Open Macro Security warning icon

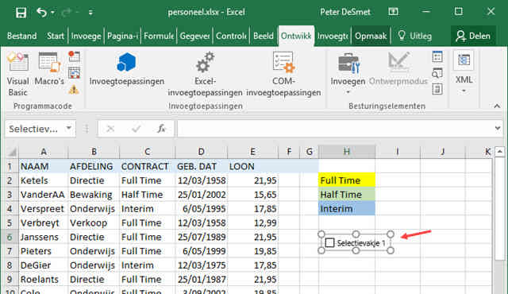coord(74,89)
